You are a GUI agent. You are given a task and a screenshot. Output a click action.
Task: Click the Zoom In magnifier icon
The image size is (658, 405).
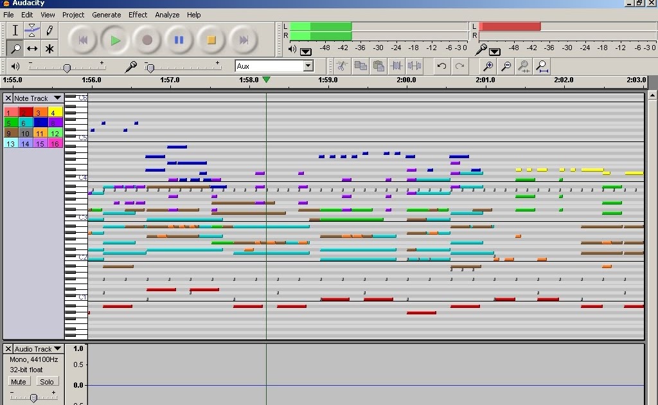tap(488, 66)
